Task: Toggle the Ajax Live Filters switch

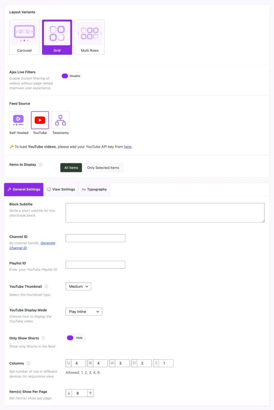Action: 71,76
